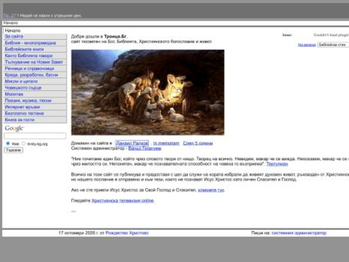Open 'Библия - многопреводна' in the sidebar
This screenshot has height=262, width=349.
(x=35, y=43)
